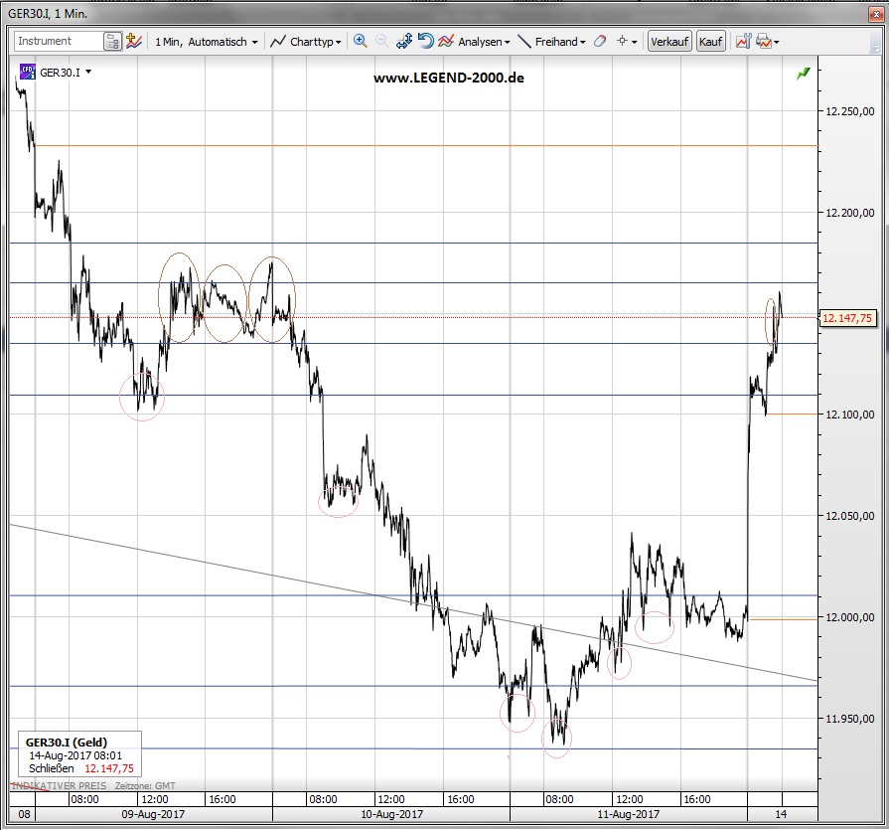This screenshot has width=889, height=830.
Task: Expand the Freihand drawing tools dropdown
Action: click(x=582, y=42)
